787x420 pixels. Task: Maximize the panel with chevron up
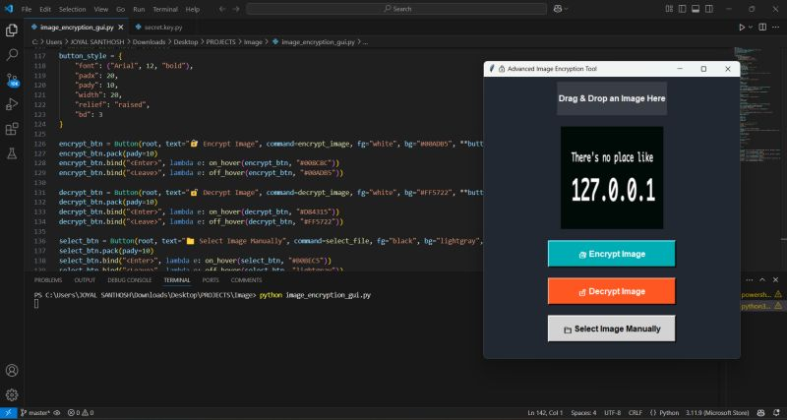762,280
